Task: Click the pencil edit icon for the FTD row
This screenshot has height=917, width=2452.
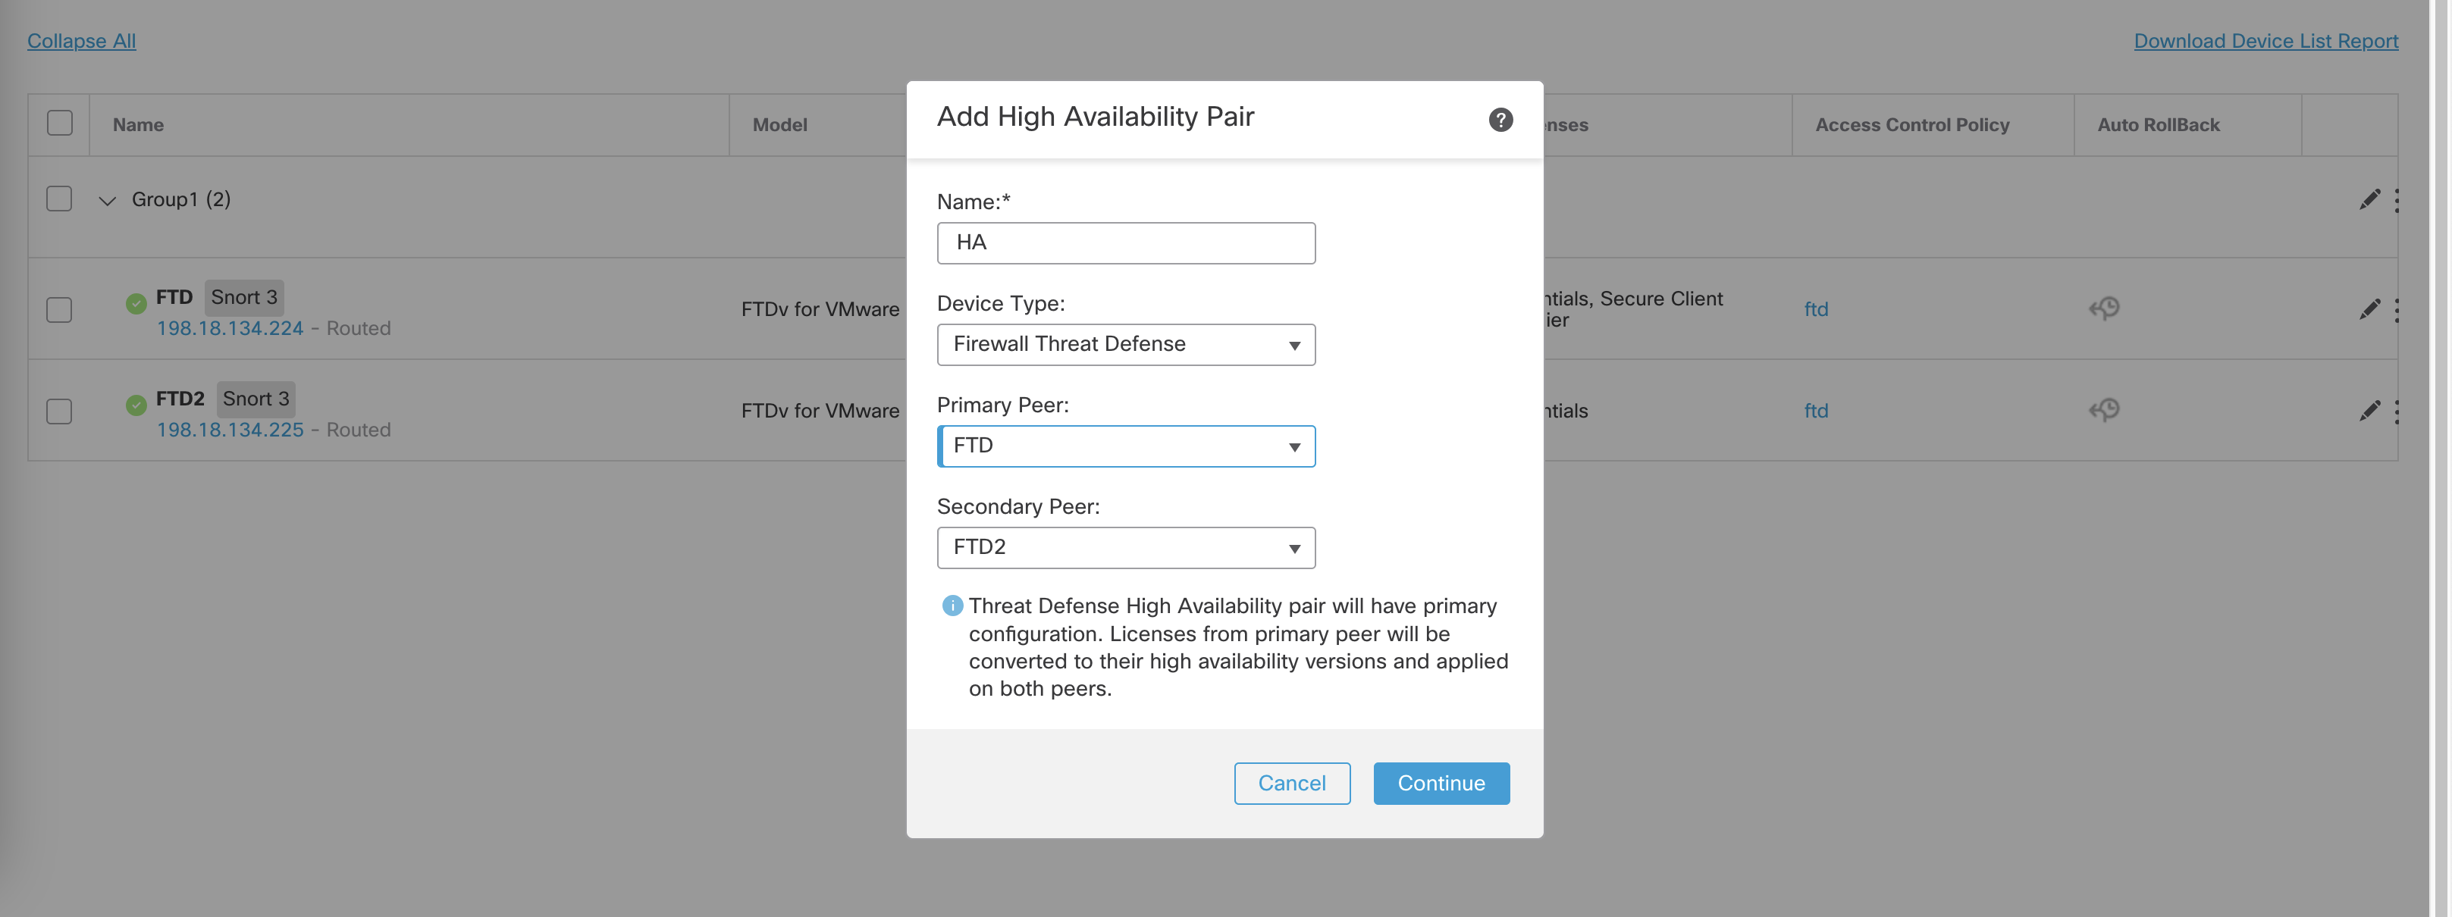Action: [2369, 309]
